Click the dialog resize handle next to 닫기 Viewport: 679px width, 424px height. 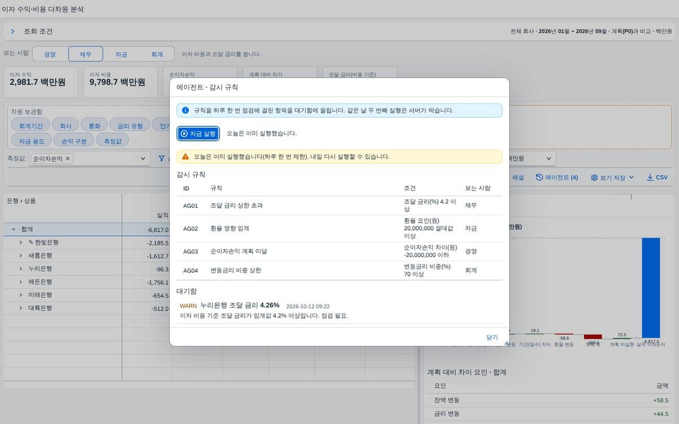point(506,343)
